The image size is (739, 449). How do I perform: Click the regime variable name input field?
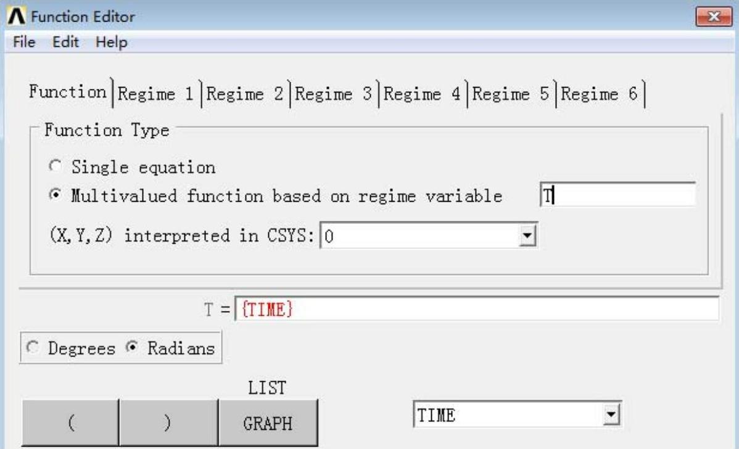click(x=617, y=195)
